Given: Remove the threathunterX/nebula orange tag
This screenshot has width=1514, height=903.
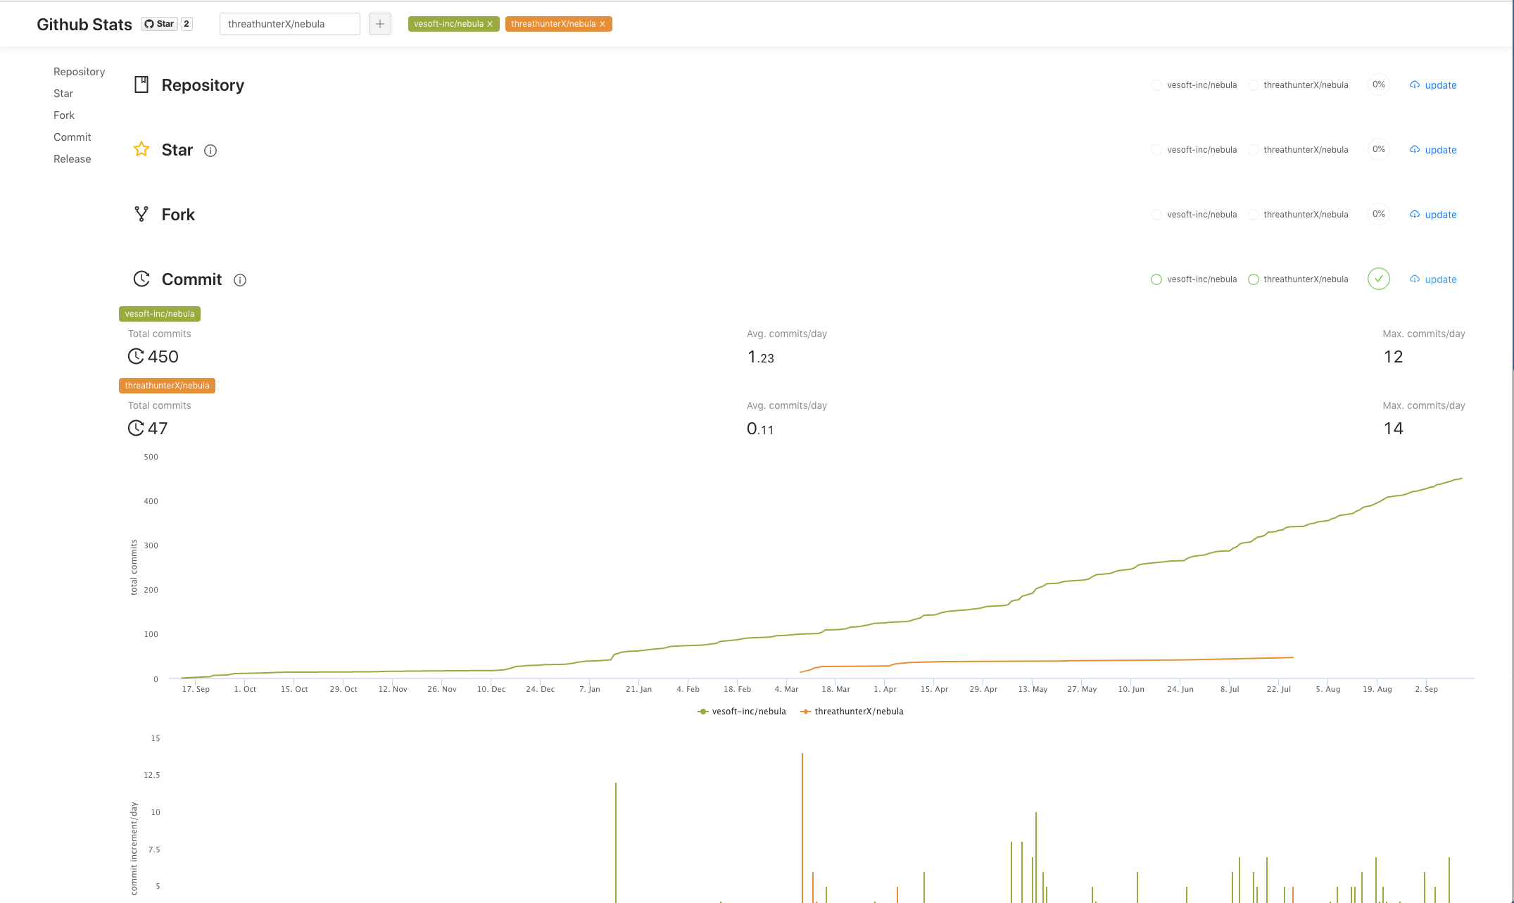Looking at the screenshot, I should pos(603,24).
